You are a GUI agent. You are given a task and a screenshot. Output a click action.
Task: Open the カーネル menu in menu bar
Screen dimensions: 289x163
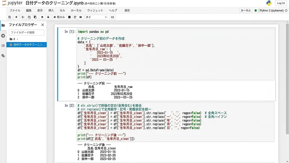[76, 10]
